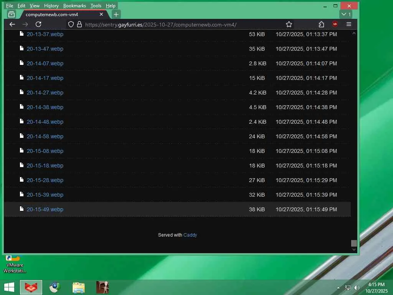Open the Help menu
Viewport: 393px width, 295px height.
click(111, 5)
